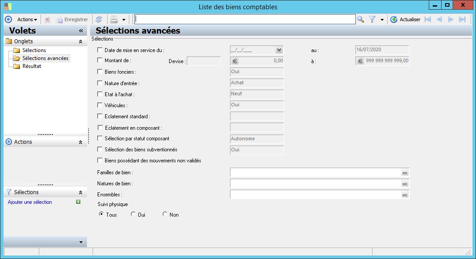Image resolution: width=476 pixels, height=259 pixels.
Task: Collapse the Onglets section
Action: pos(80,41)
